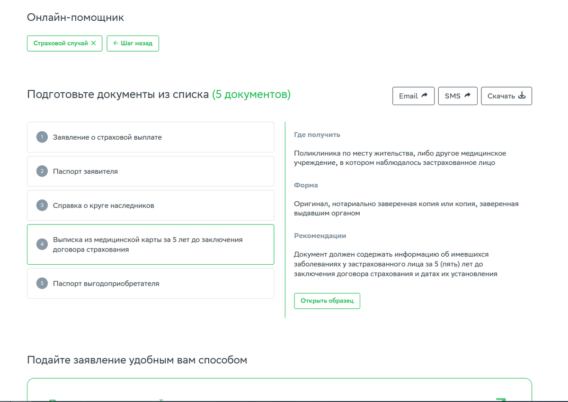Download the document list with Скачать
The width and height of the screenshot is (568, 402).
[x=506, y=96]
